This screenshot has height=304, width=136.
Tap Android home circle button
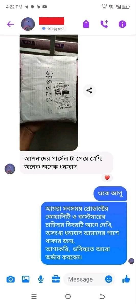coord(68,296)
